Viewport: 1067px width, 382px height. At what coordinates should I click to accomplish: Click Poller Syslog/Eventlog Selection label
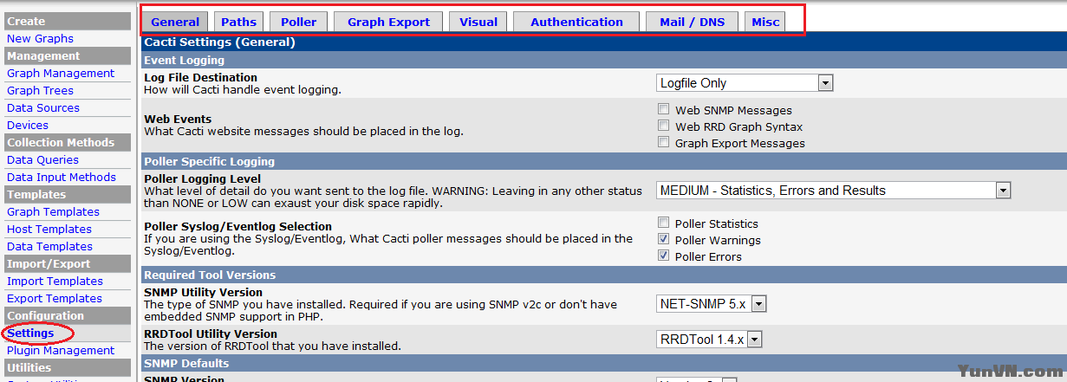tap(237, 226)
